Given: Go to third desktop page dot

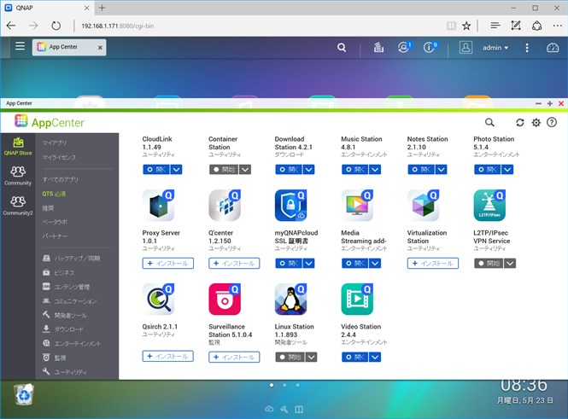Looking at the screenshot, I should point(298,386).
